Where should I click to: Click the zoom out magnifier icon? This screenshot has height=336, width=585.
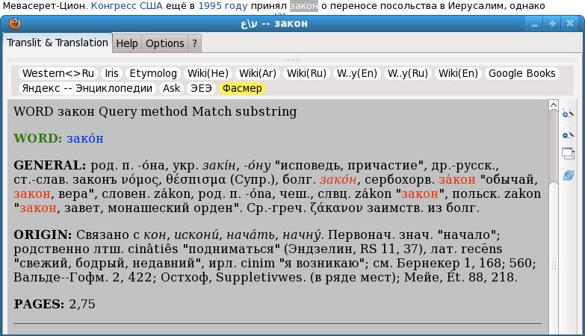[568, 134]
